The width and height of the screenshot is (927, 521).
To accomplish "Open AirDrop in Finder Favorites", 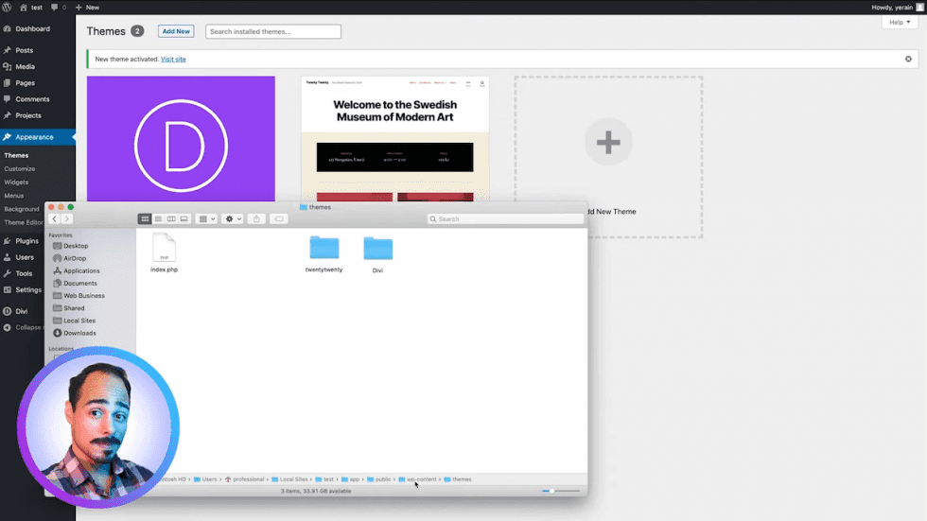I will pos(75,258).
